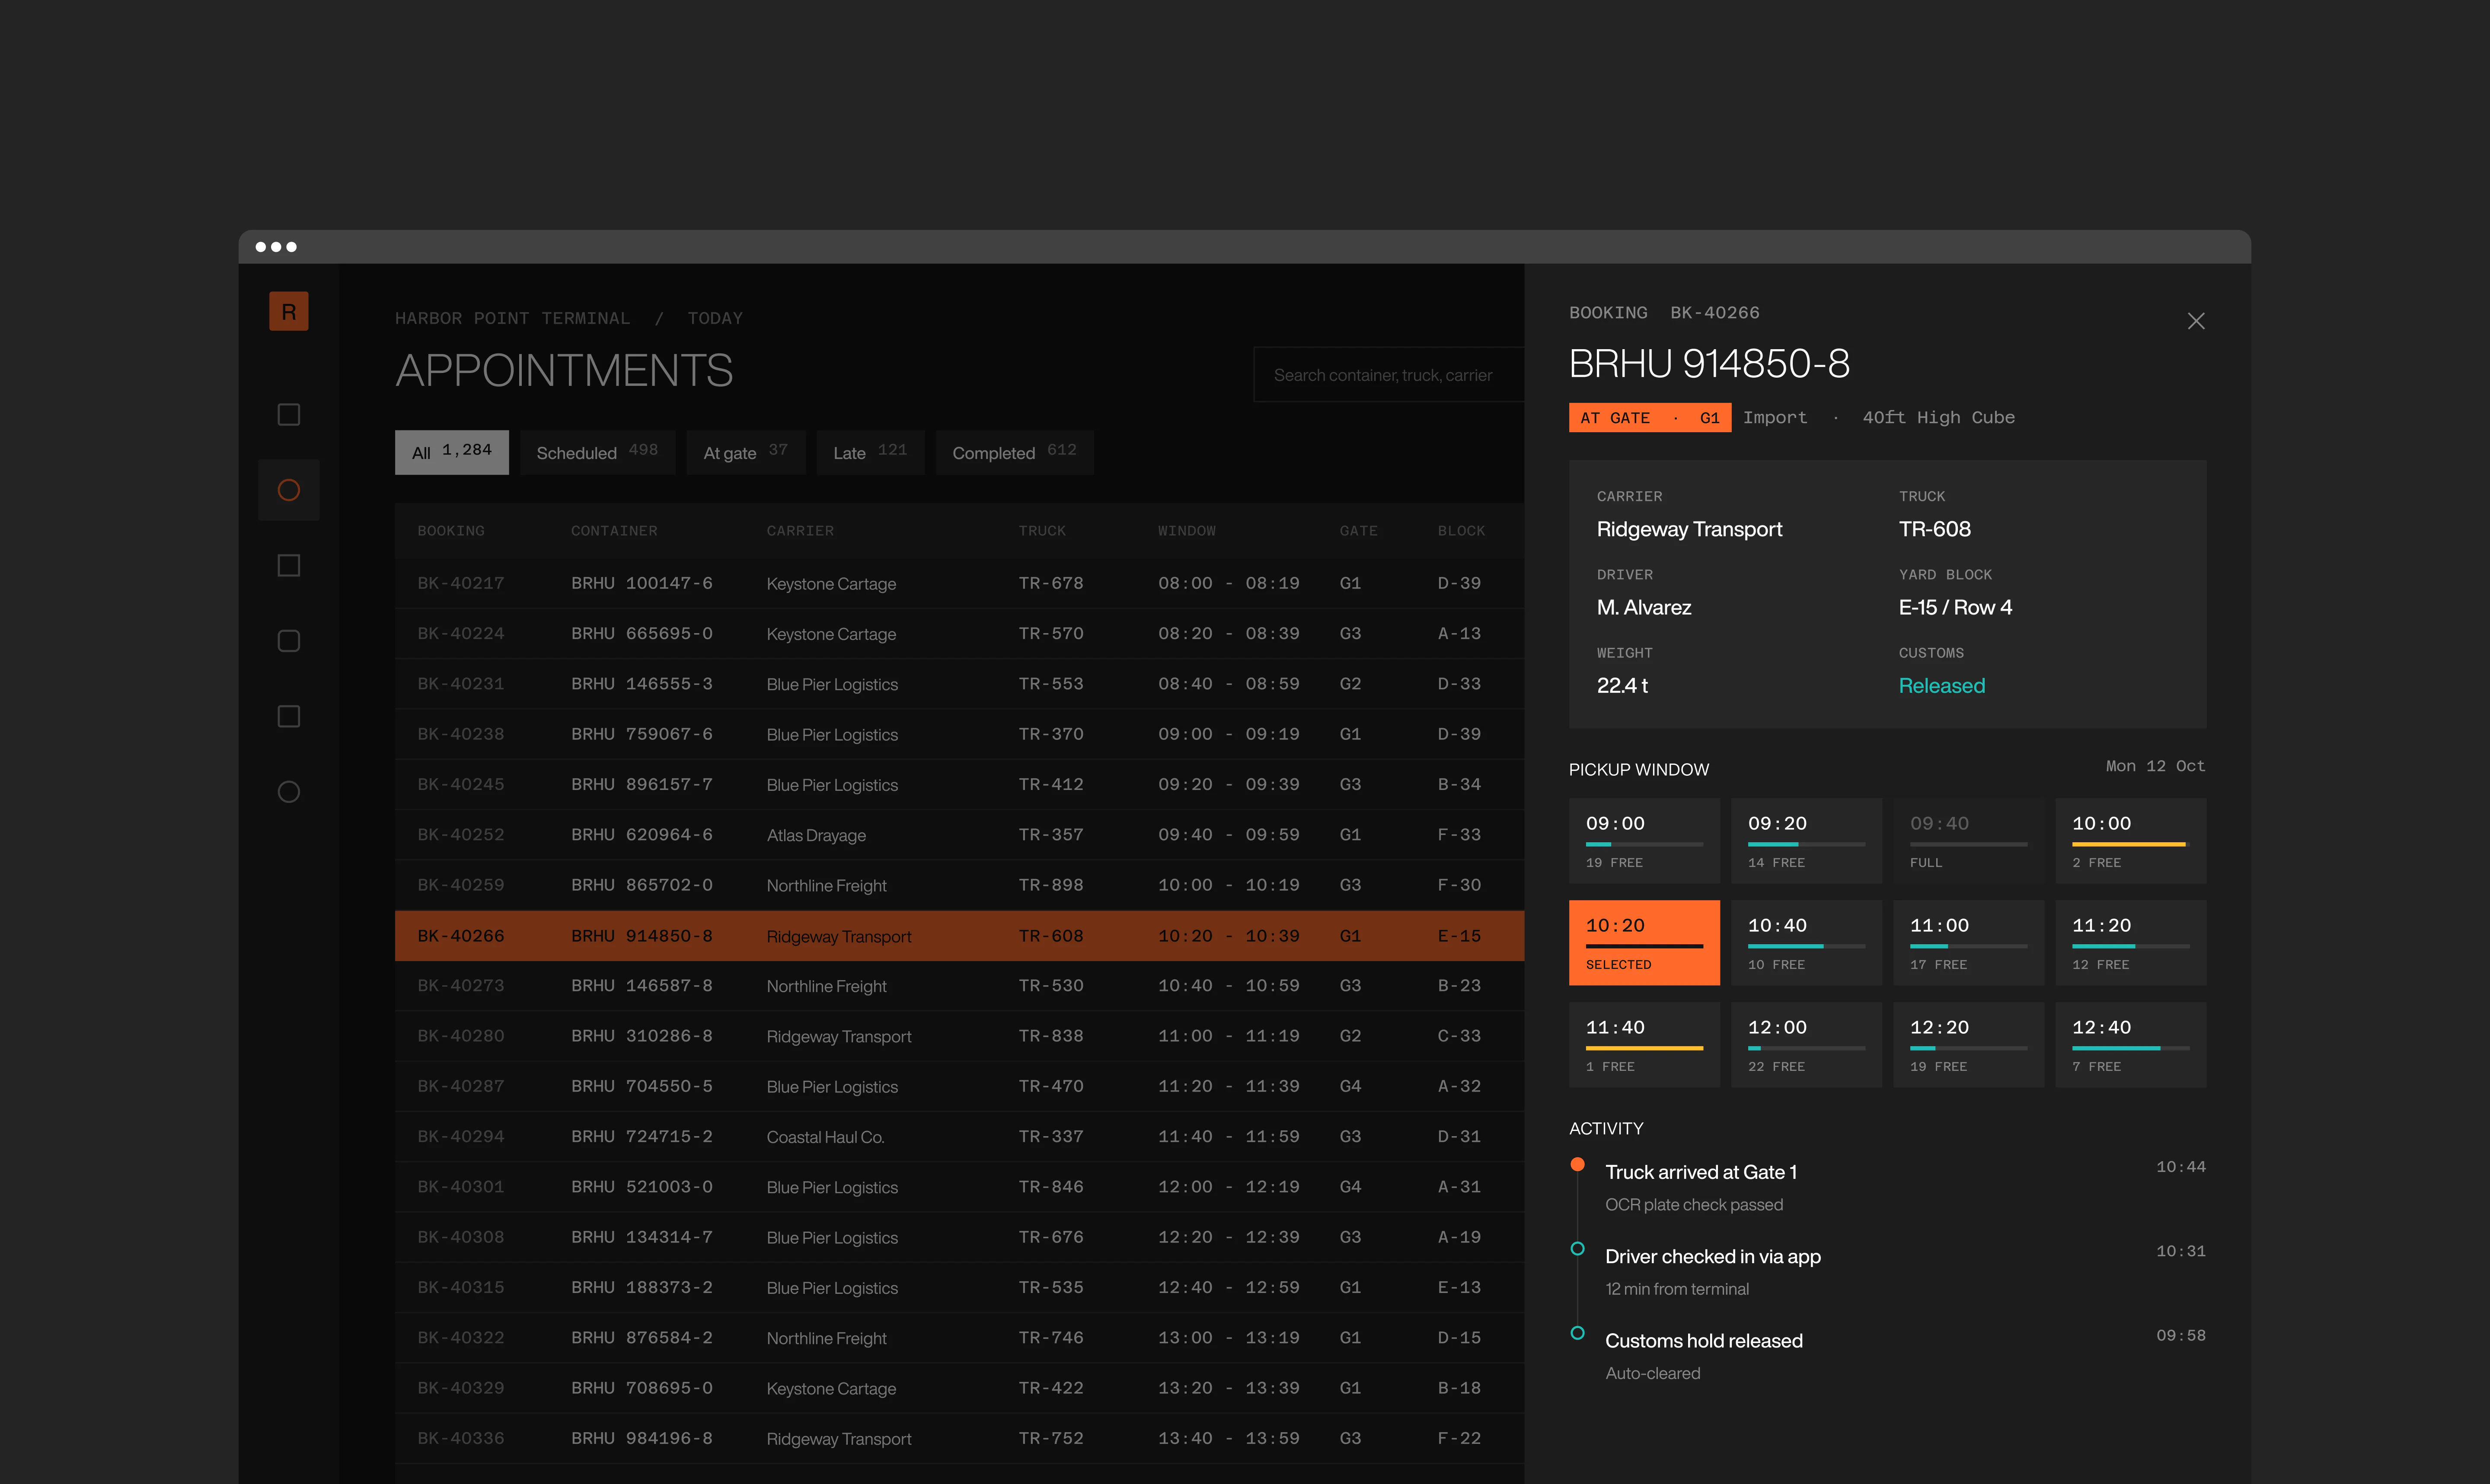Switch to the Scheduled tab
This screenshot has width=2490, height=1484.
597,452
